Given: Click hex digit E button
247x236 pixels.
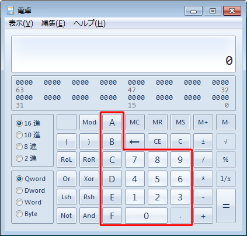Looking at the screenshot, I should [112, 197].
